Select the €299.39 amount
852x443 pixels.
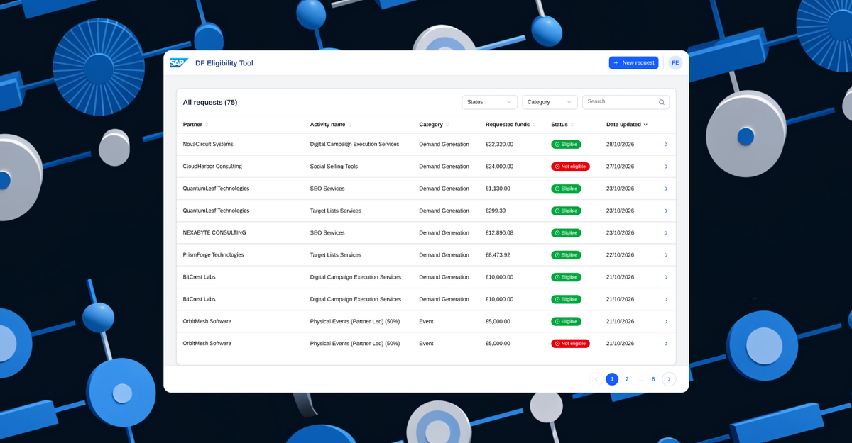[496, 211]
